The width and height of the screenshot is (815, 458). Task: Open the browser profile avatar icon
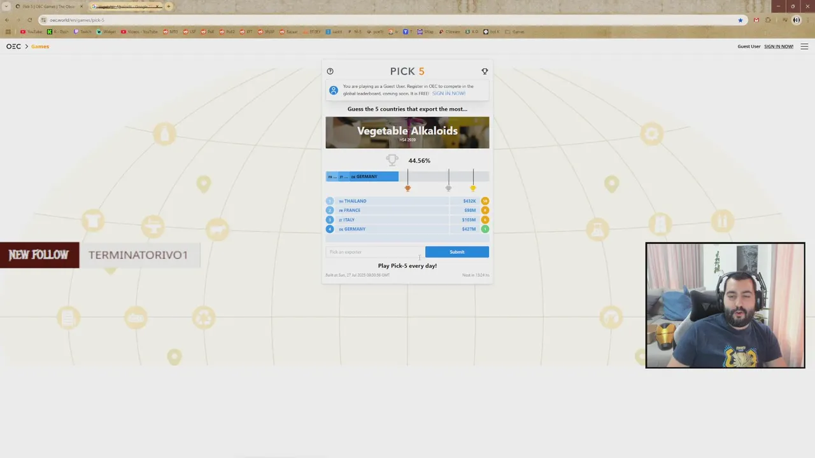(x=796, y=20)
